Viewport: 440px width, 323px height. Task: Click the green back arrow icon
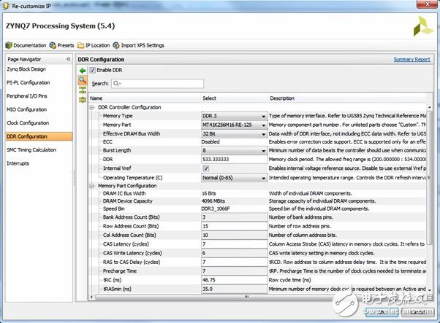point(83,70)
